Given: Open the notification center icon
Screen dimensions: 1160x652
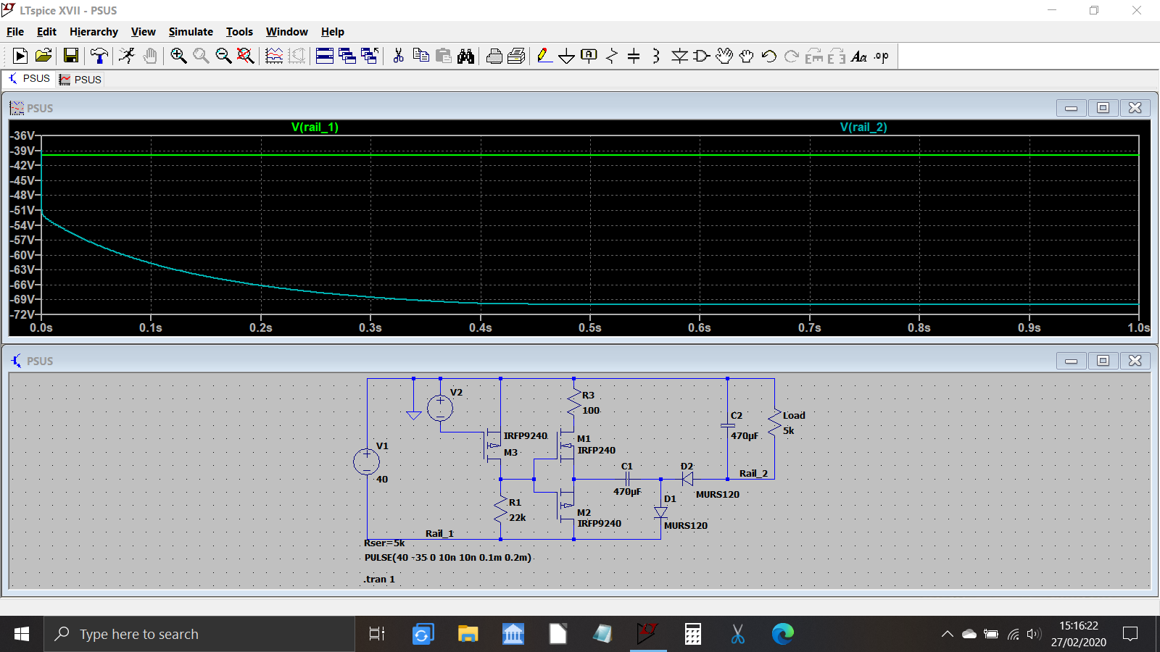Looking at the screenshot, I should click(1130, 634).
